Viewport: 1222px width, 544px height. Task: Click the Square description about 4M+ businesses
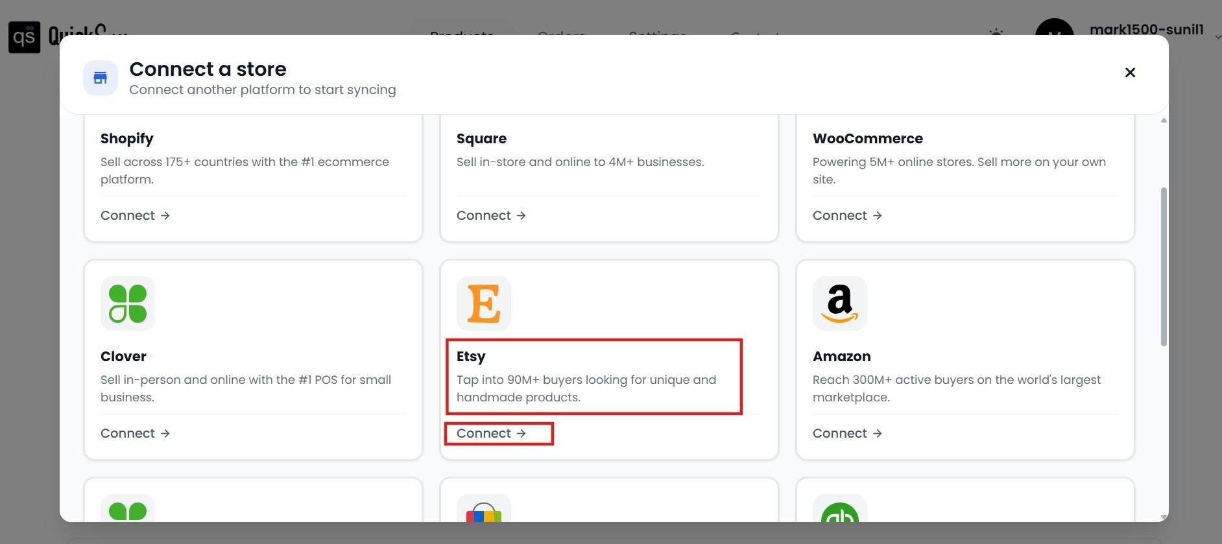[580, 162]
